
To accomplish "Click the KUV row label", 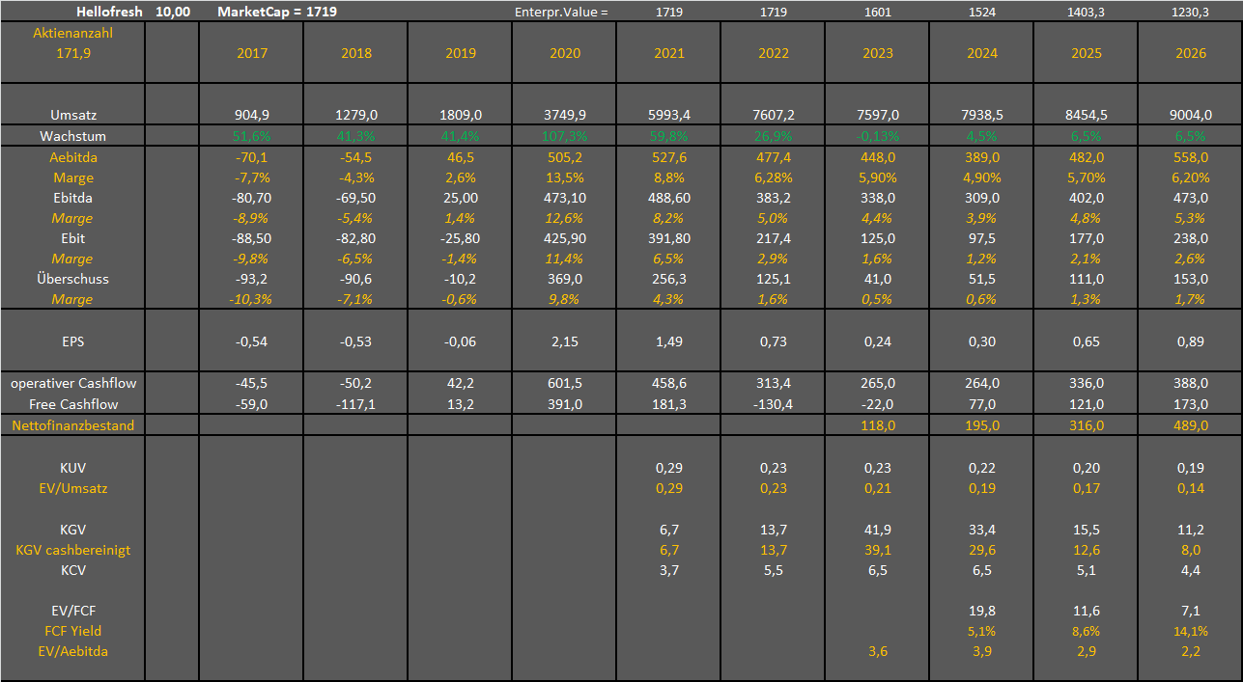I will pos(73,467).
